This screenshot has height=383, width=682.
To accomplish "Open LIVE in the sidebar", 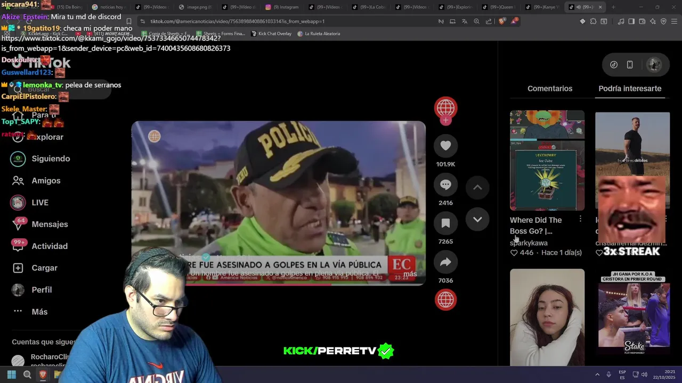I will point(30,202).
